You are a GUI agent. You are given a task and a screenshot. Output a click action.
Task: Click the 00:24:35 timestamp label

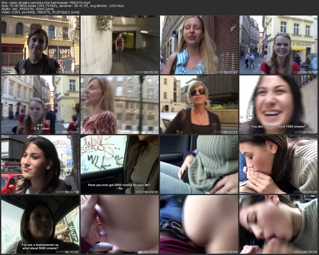point(151,192)
